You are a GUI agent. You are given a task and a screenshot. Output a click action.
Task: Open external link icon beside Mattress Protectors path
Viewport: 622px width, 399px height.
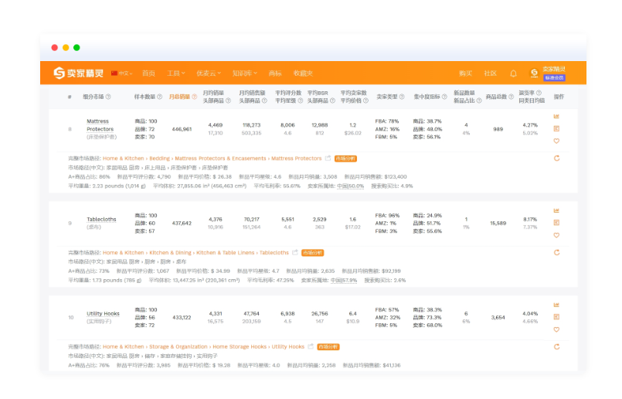[x=328, y=159]
